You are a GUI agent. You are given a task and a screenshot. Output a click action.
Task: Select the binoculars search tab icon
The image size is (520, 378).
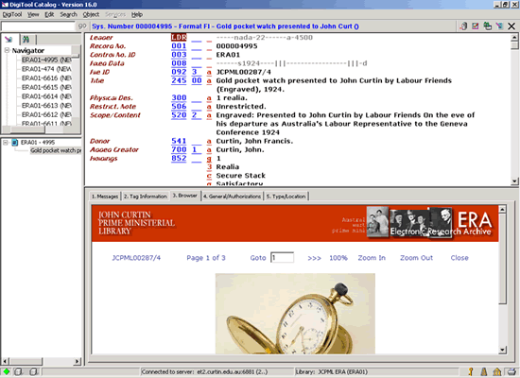point(26,40)
